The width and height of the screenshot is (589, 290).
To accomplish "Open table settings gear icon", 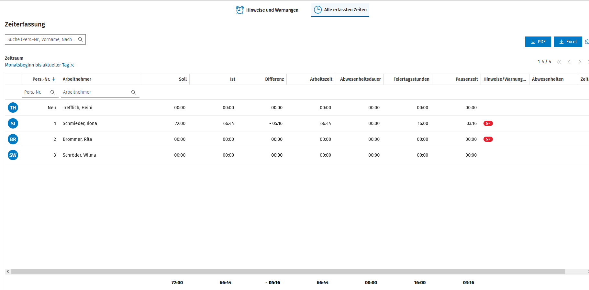I will (587, 42).
